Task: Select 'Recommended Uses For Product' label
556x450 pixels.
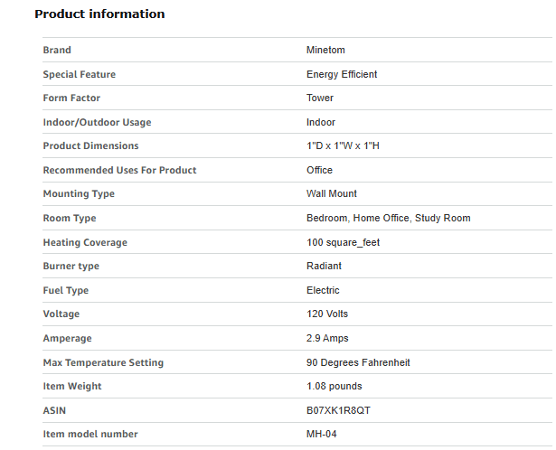Action: coord(119,170)
